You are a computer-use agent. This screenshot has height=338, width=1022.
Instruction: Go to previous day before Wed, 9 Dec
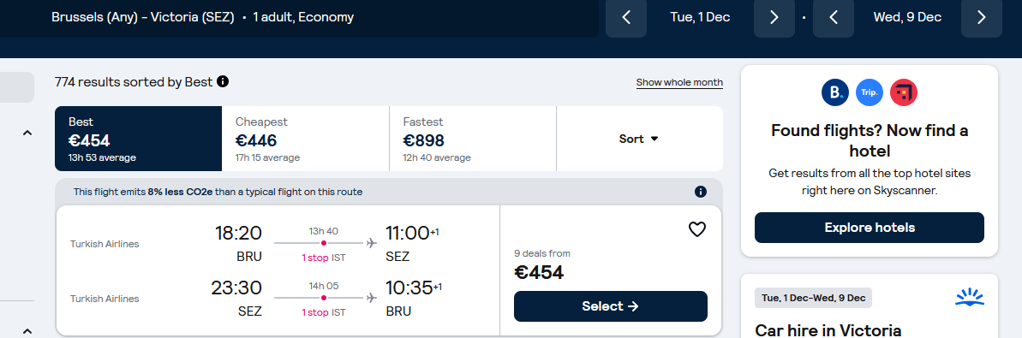834,18
